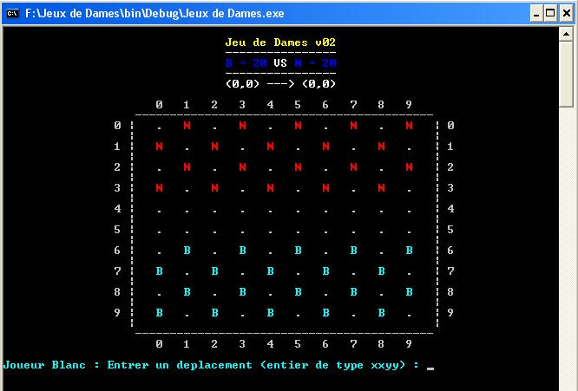Click the red N piece at row 2 column 9

pos(409,167)
